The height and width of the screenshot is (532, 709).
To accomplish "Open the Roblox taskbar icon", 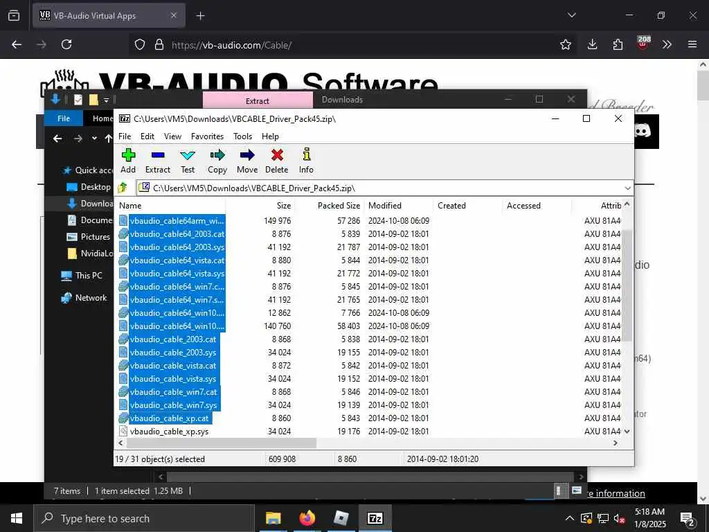I will (x=341, y=518).
